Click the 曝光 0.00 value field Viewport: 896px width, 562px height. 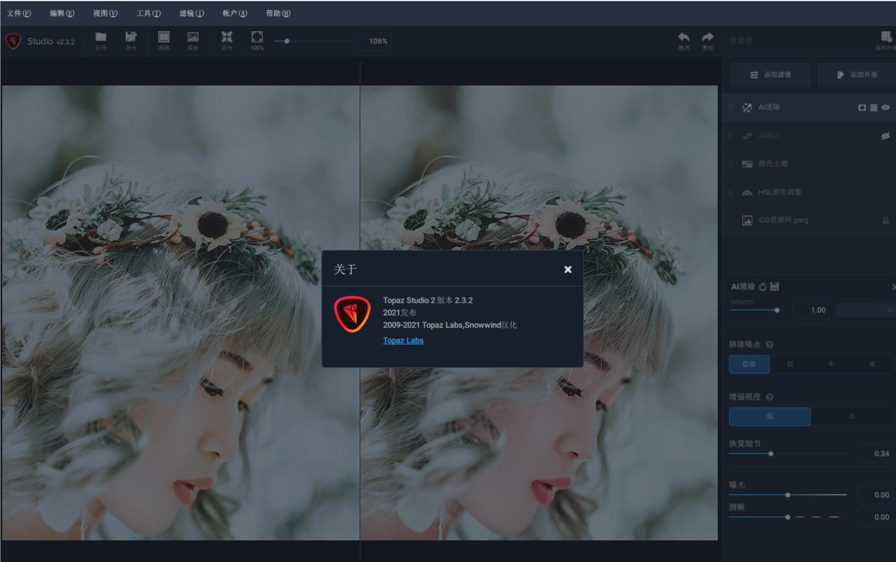875,495
